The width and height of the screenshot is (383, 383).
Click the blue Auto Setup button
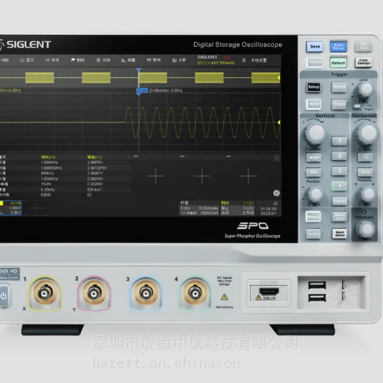[338, 47]
